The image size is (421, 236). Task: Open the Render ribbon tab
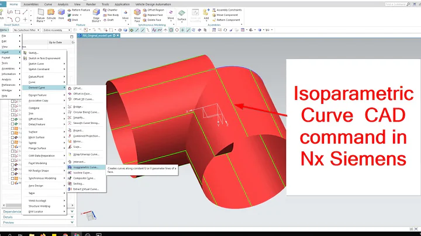click(91, 4)
